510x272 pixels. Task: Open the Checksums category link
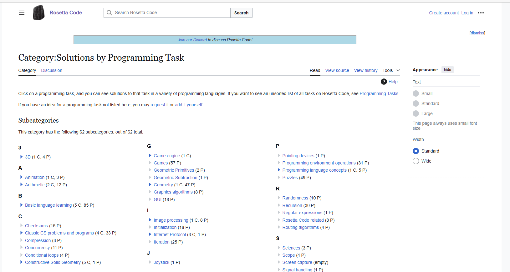tap(36, 226)
